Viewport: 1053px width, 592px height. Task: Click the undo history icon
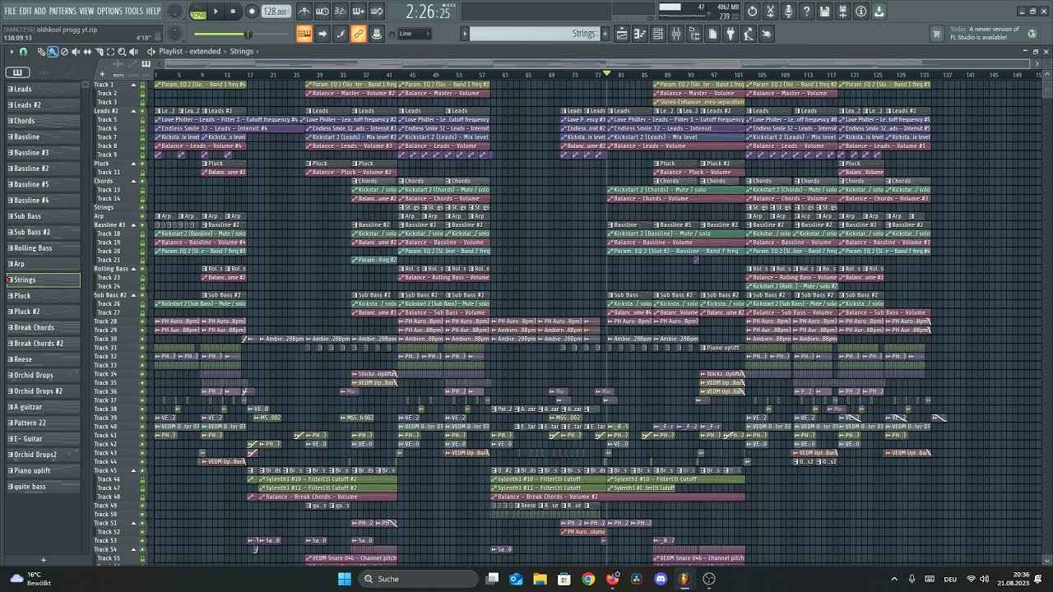[753, 12]
